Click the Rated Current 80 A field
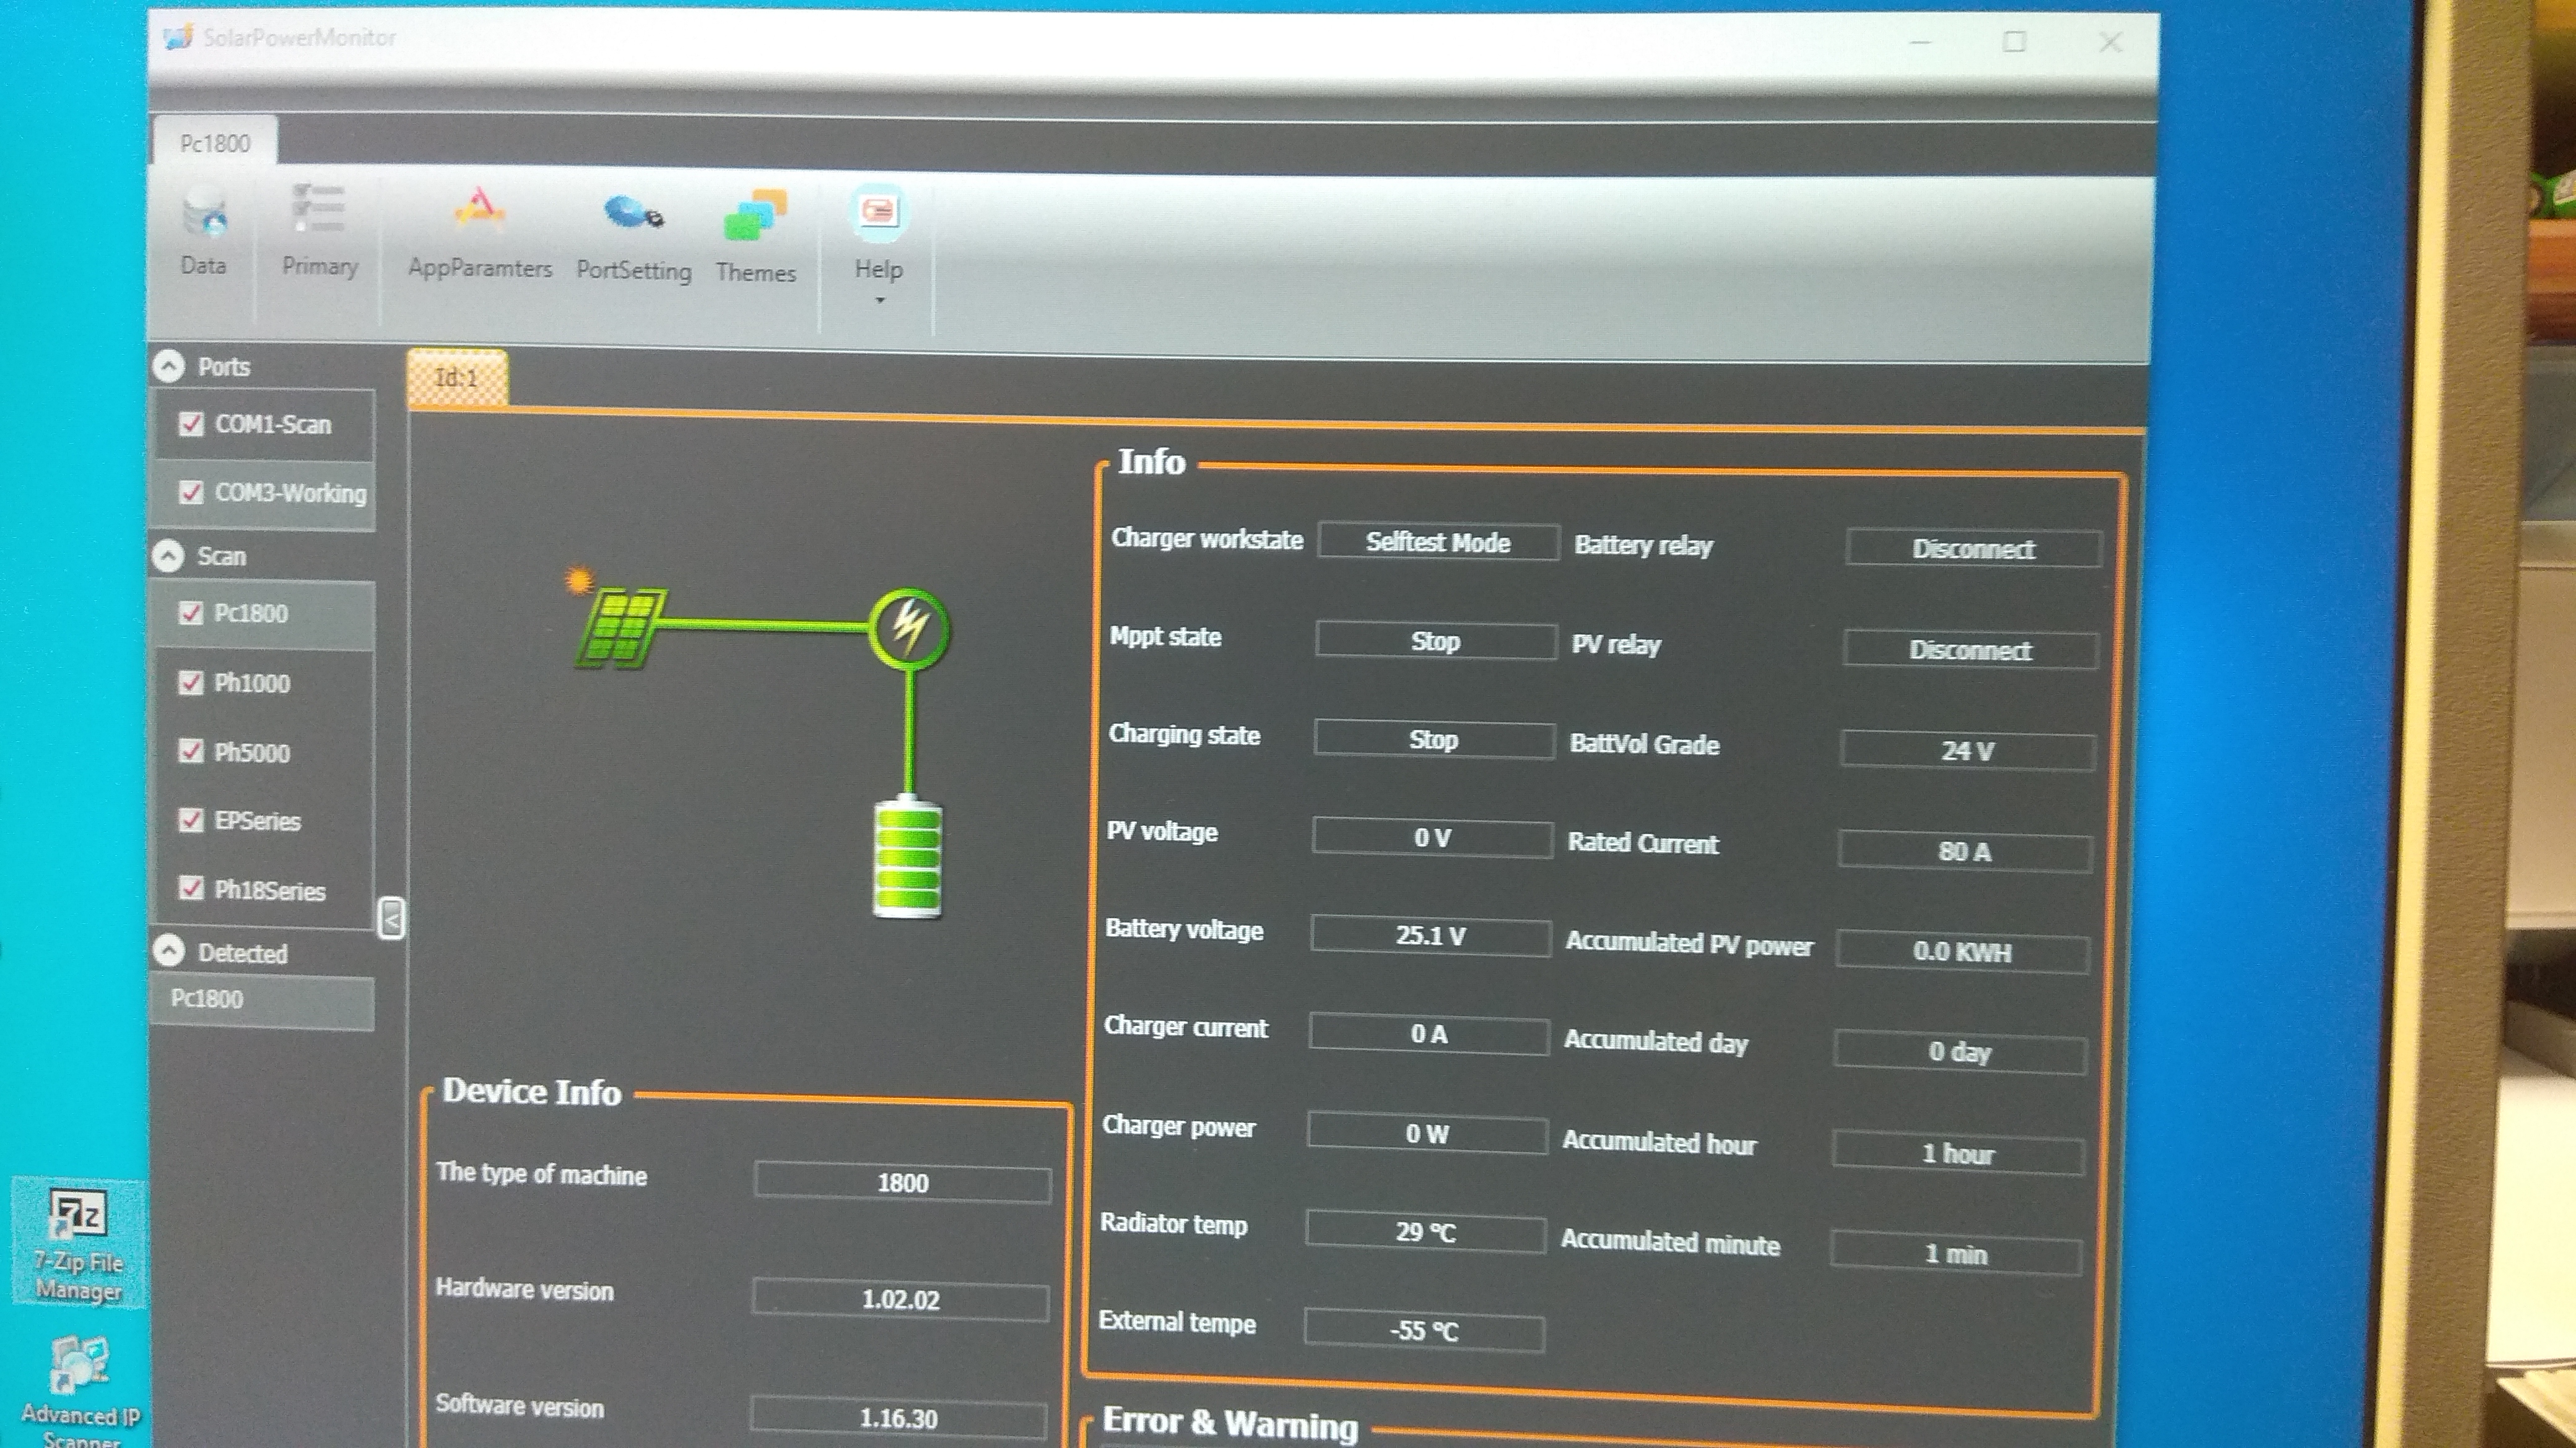Screen dimensions: 2576x1448 coord(1965,851)
